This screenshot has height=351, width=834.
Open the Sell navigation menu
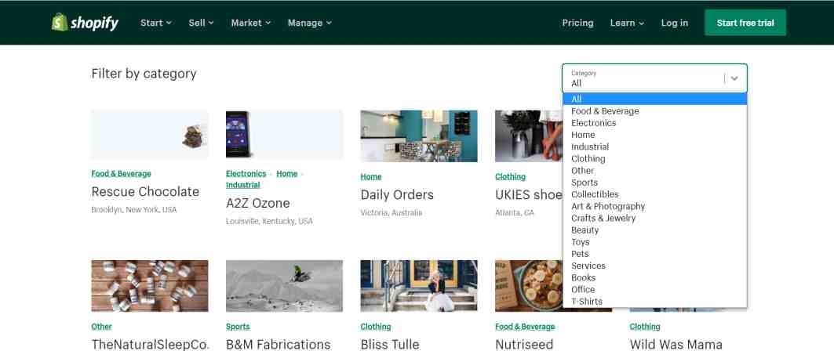(201, 23)
